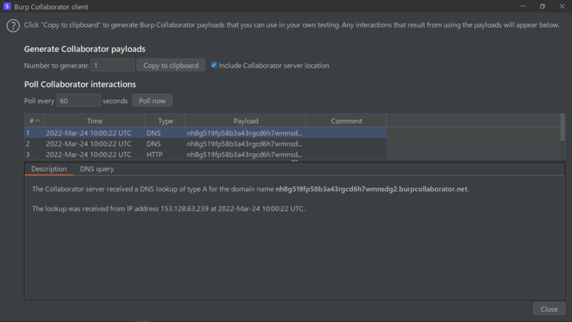Focus the Poll every seconds field
This screenshot has width=572, height=322.
tap(78, 101)
